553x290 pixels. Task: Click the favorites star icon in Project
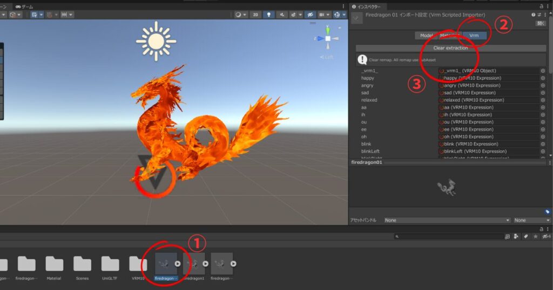coord(535,237)
